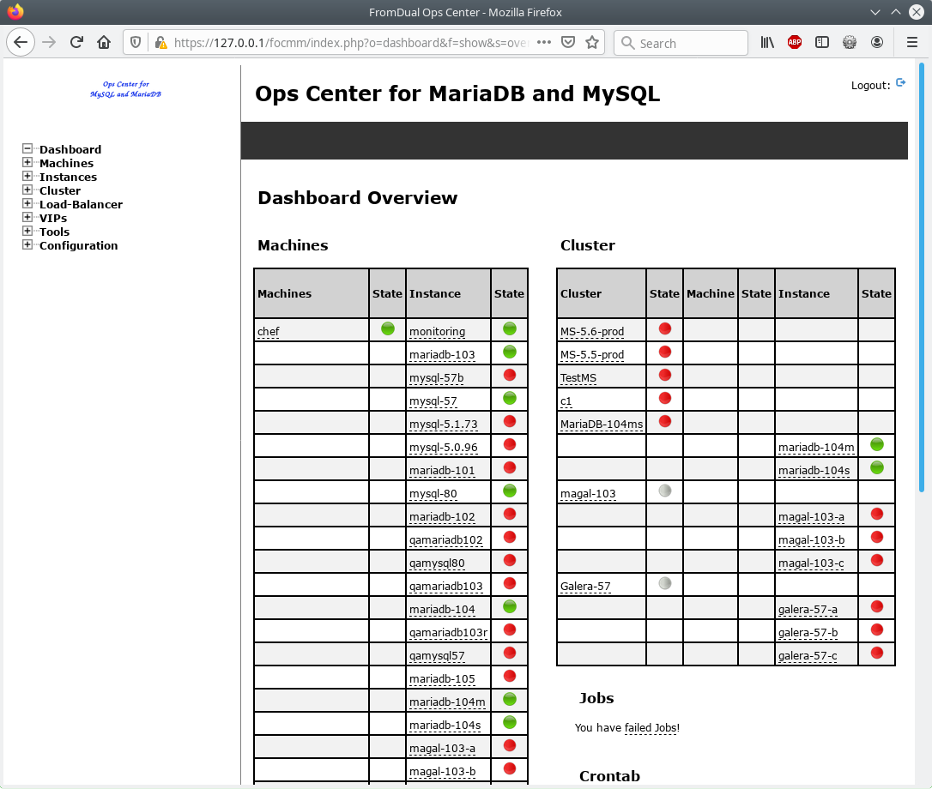The height and width of the screenshot is (789, 932).
Task: Click the galera-57-a red status dot
Action: pos(877,606)
